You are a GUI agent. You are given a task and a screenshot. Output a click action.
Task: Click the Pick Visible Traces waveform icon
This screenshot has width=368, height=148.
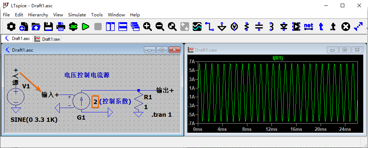(197, 27)
